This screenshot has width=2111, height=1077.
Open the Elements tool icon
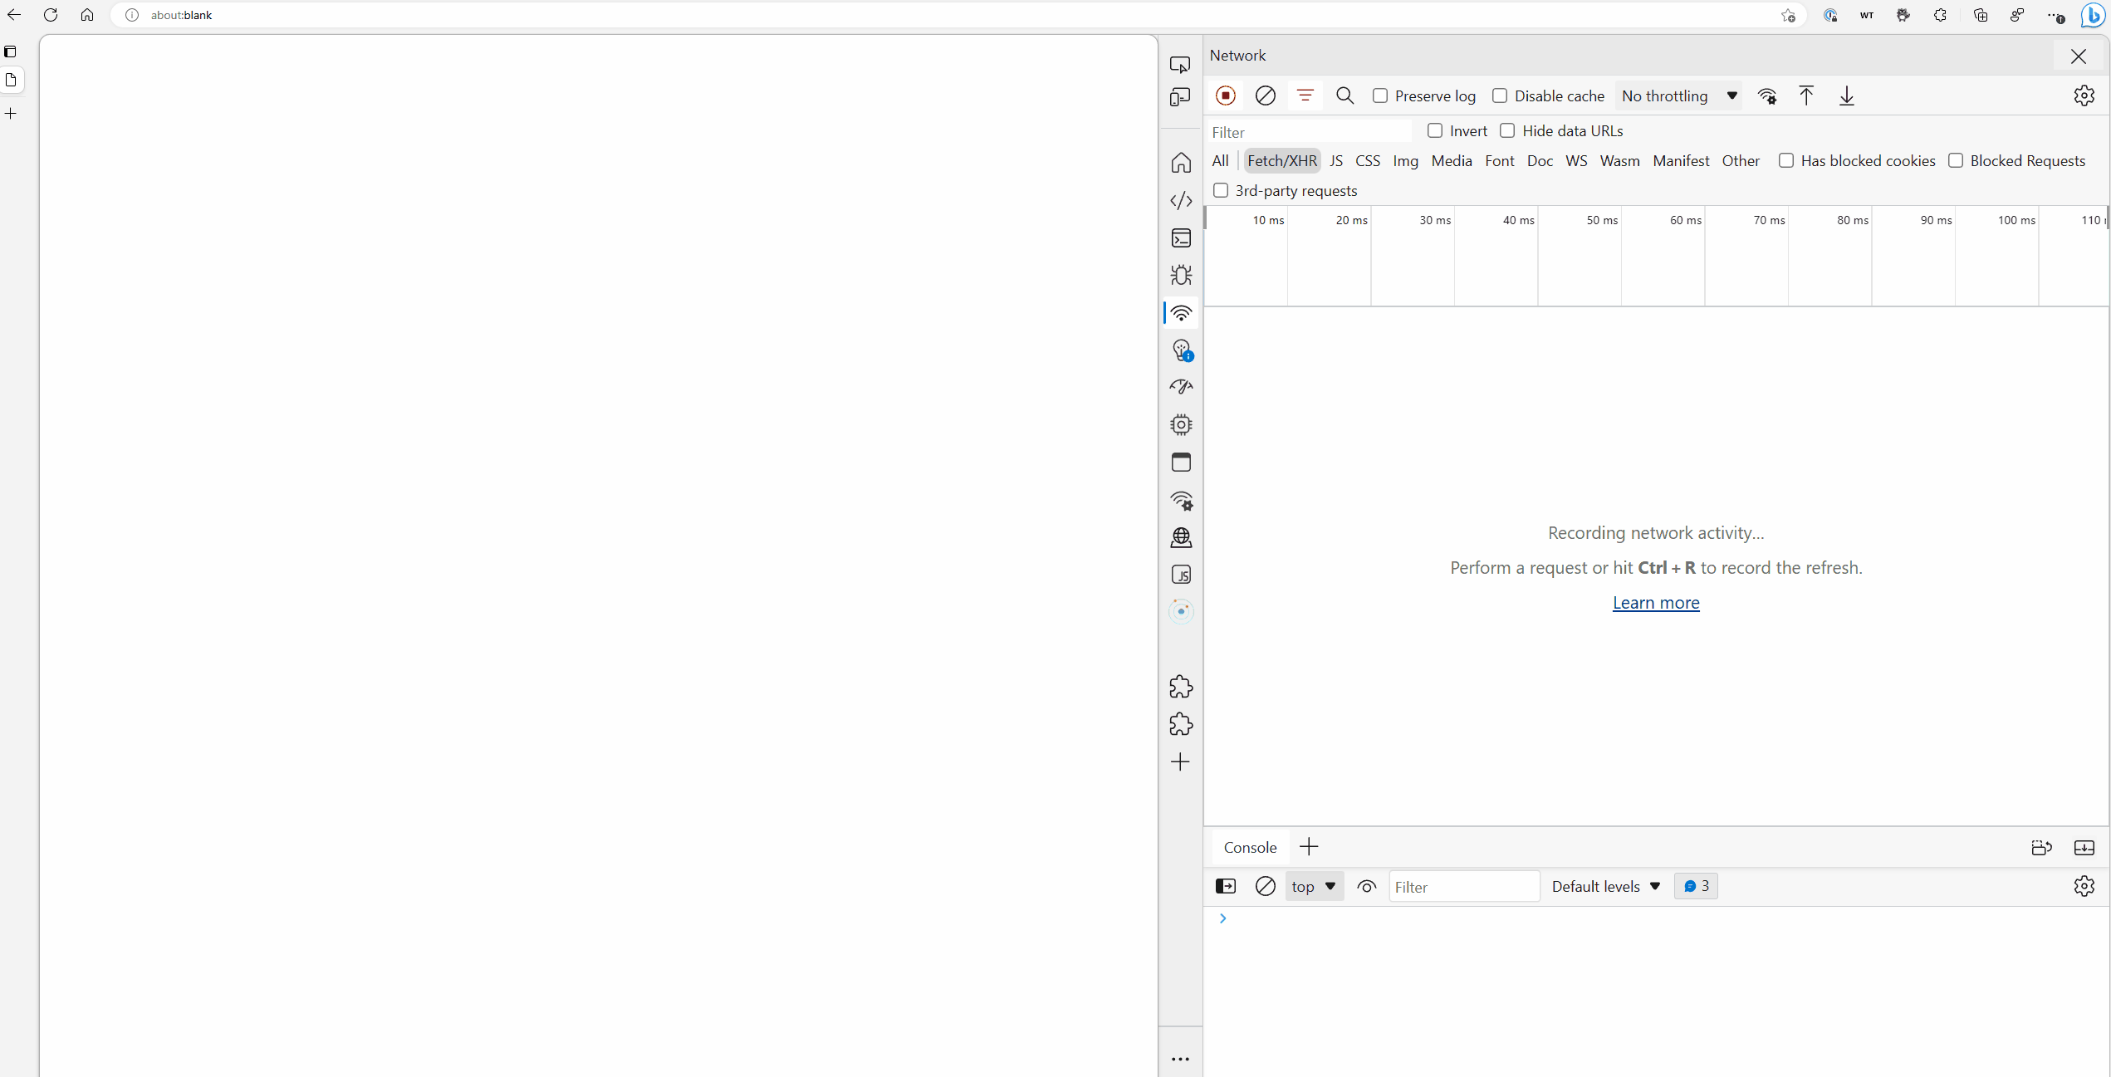click(x=1180, y=200)
